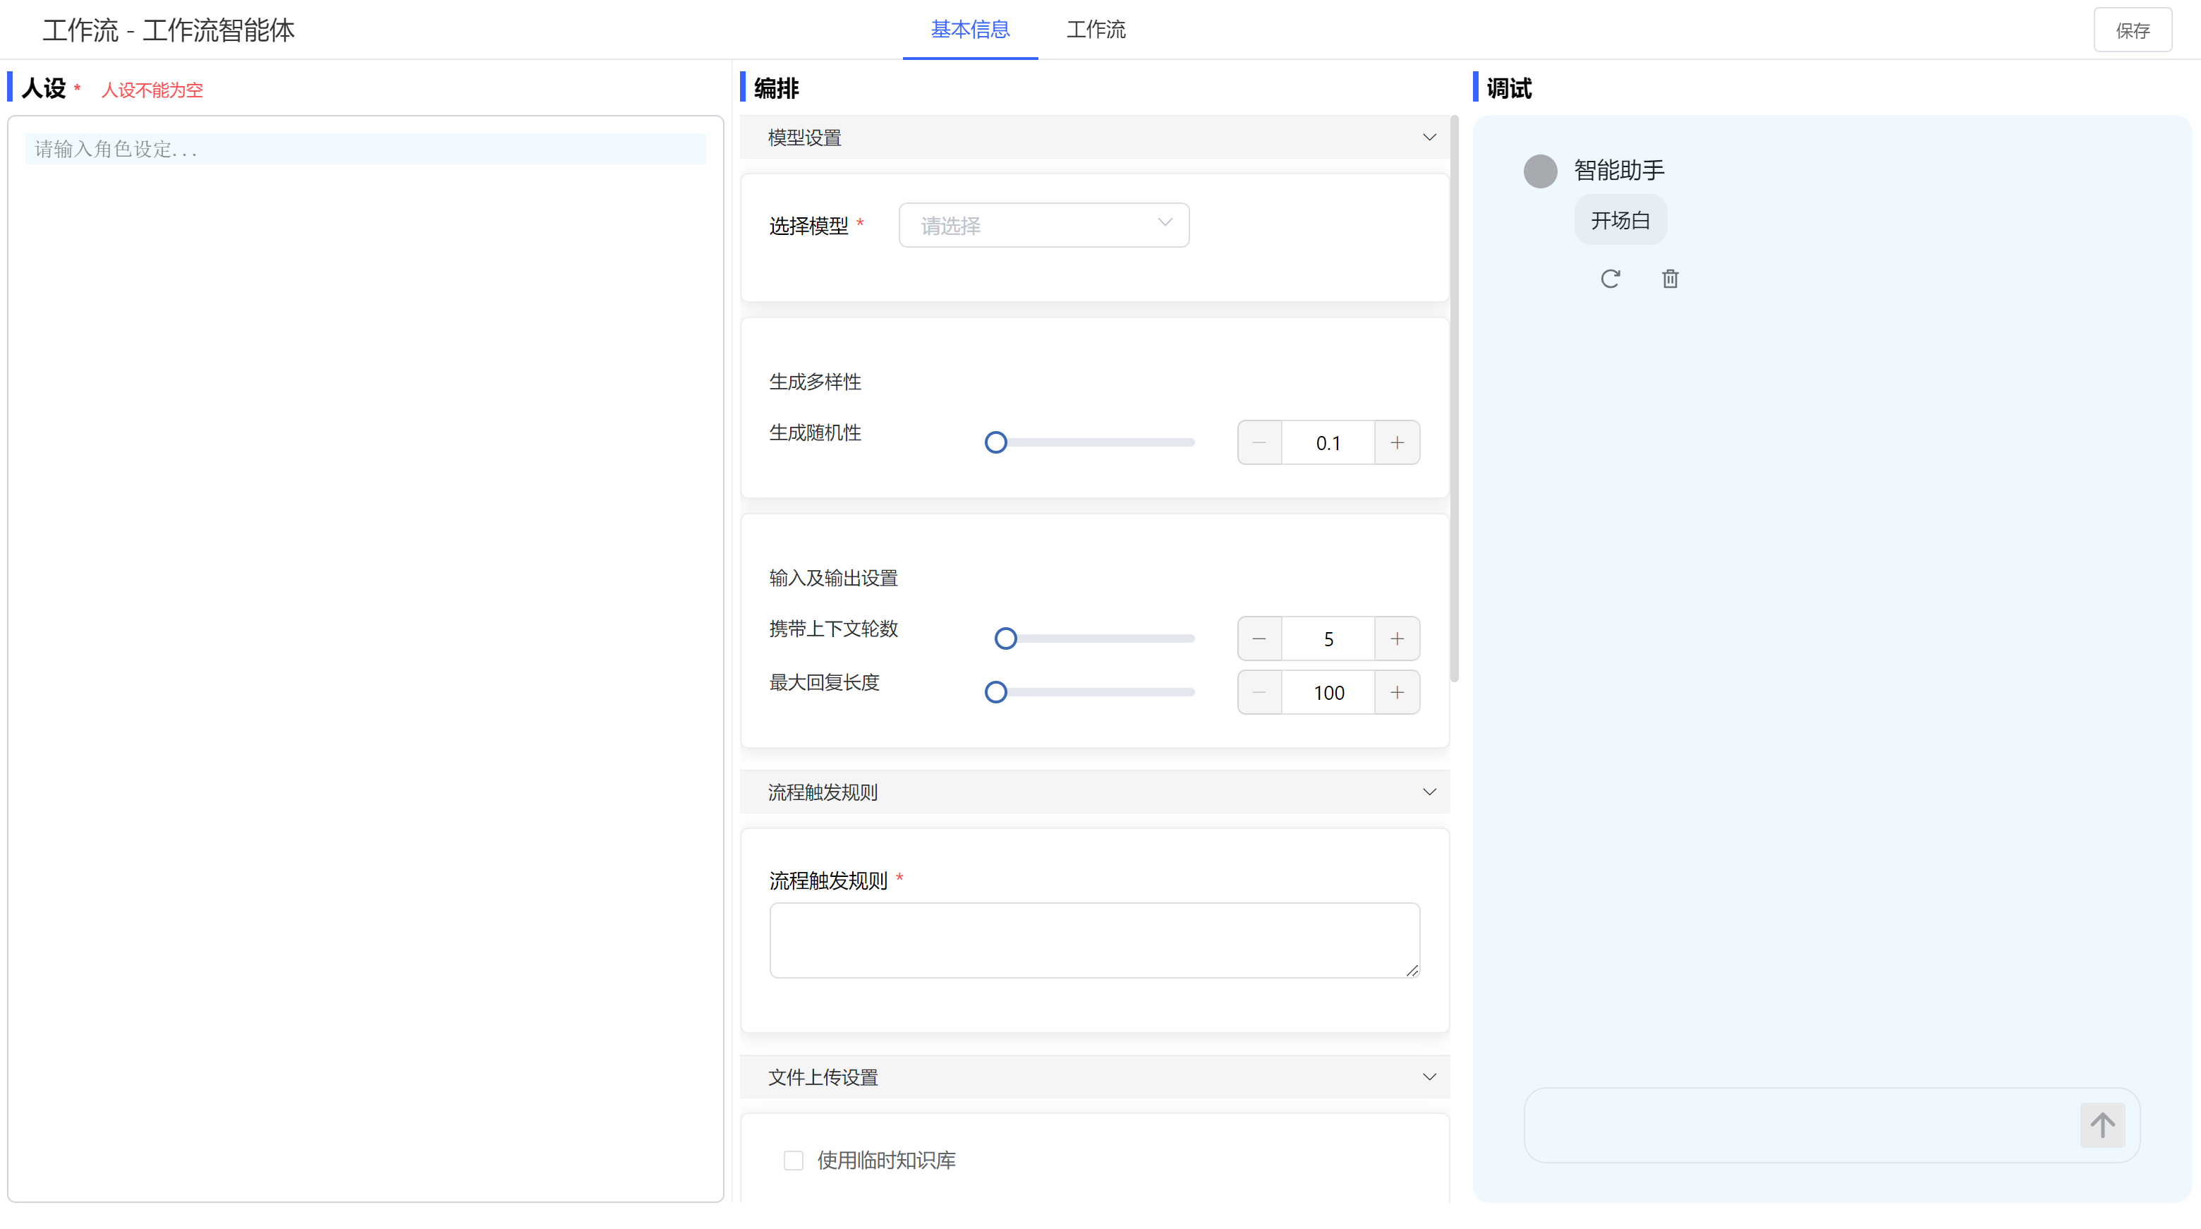Increase 最大回复长度 with plus button
The image size is (2201, 1229).
tap(1397, 692)
